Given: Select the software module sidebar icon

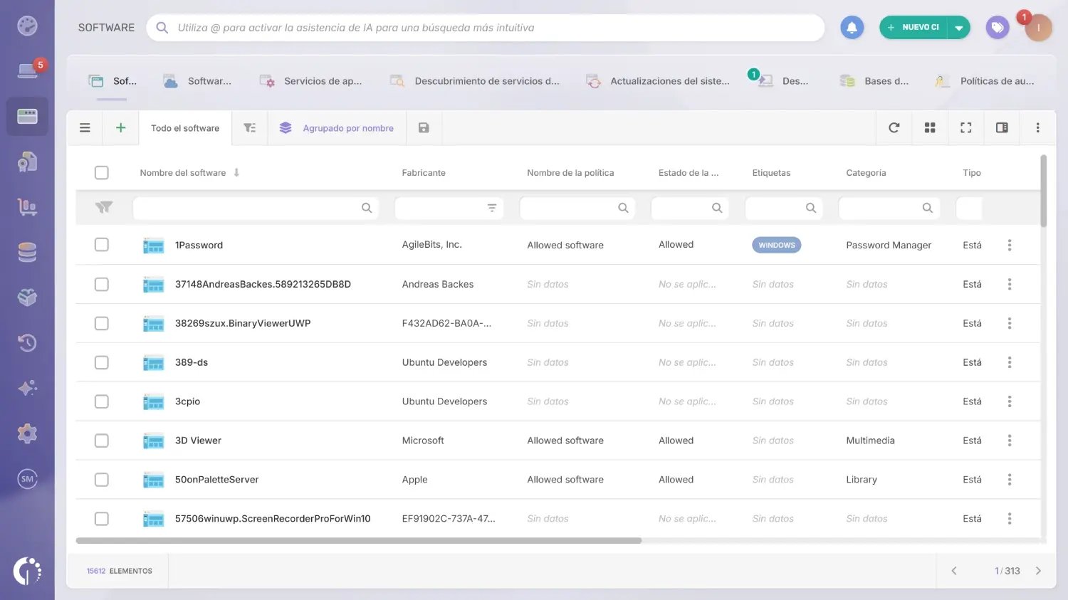Looking at the screenshot, I should (27, 116).
